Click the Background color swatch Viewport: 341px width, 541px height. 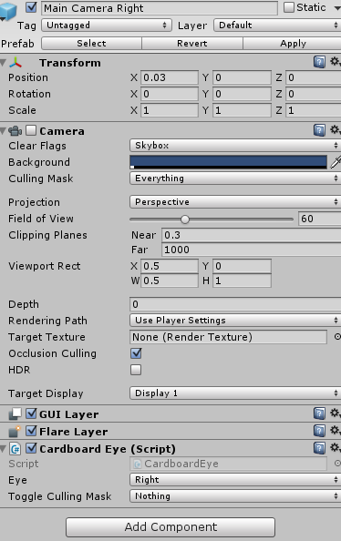click(x=228, y=162)
